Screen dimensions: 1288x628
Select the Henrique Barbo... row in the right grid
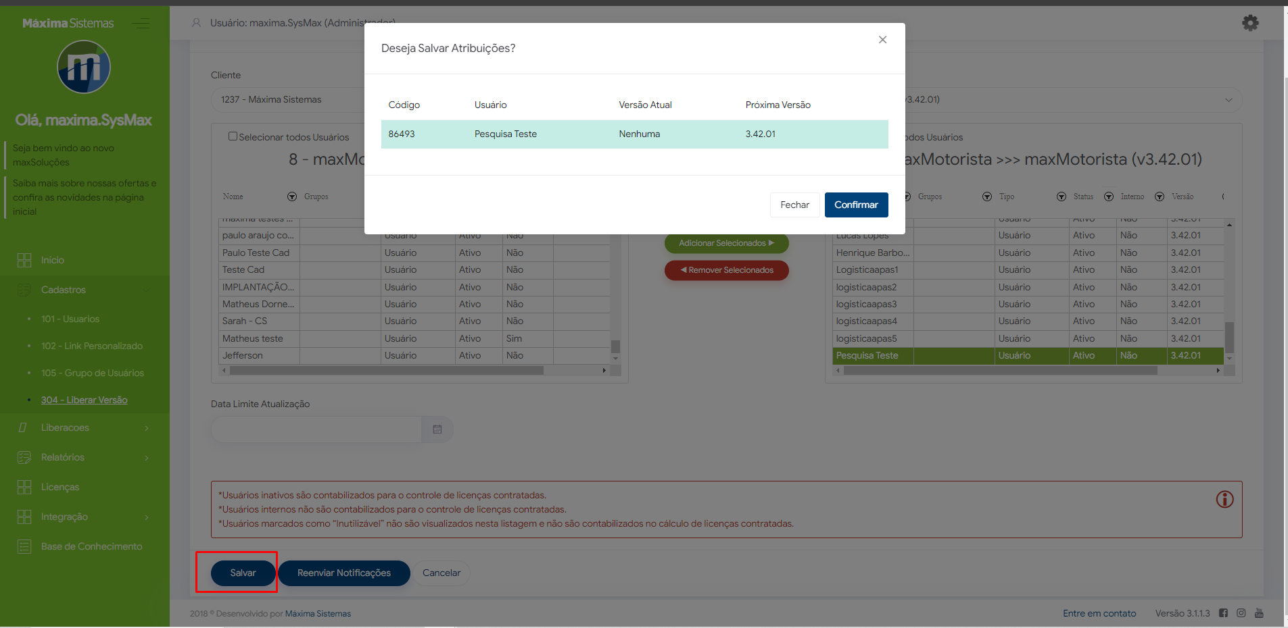1029,253
